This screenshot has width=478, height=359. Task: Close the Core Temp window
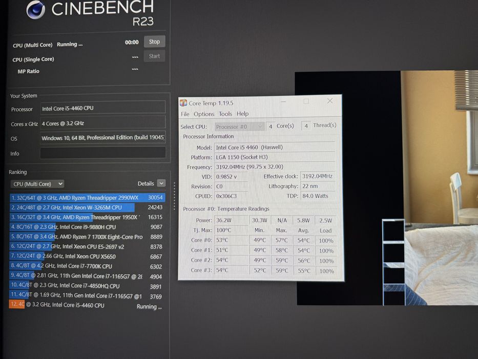330,101
